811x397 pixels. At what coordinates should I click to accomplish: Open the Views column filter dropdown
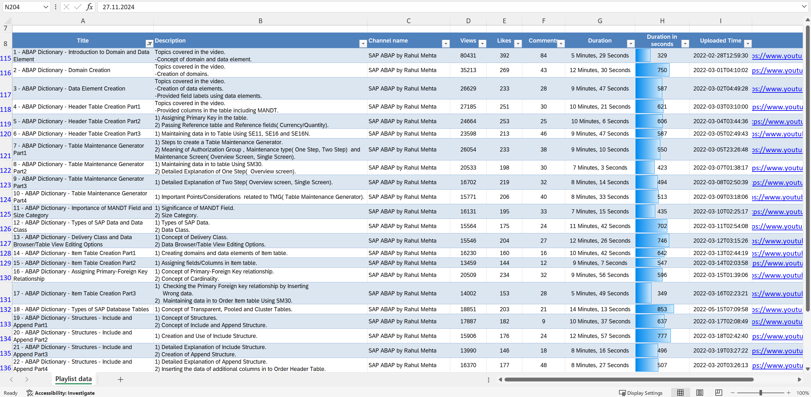tap(482, 44)
